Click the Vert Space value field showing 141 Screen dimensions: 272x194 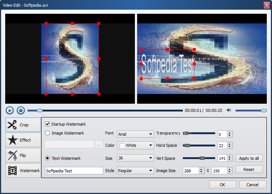[x=222, y=158]
